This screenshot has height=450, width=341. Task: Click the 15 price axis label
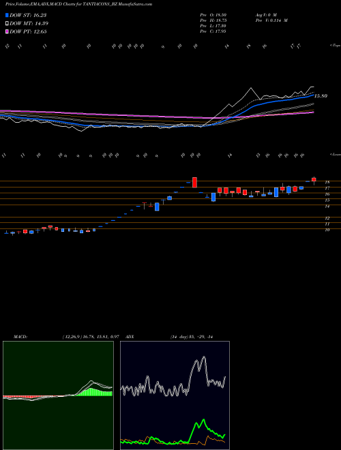327,200
